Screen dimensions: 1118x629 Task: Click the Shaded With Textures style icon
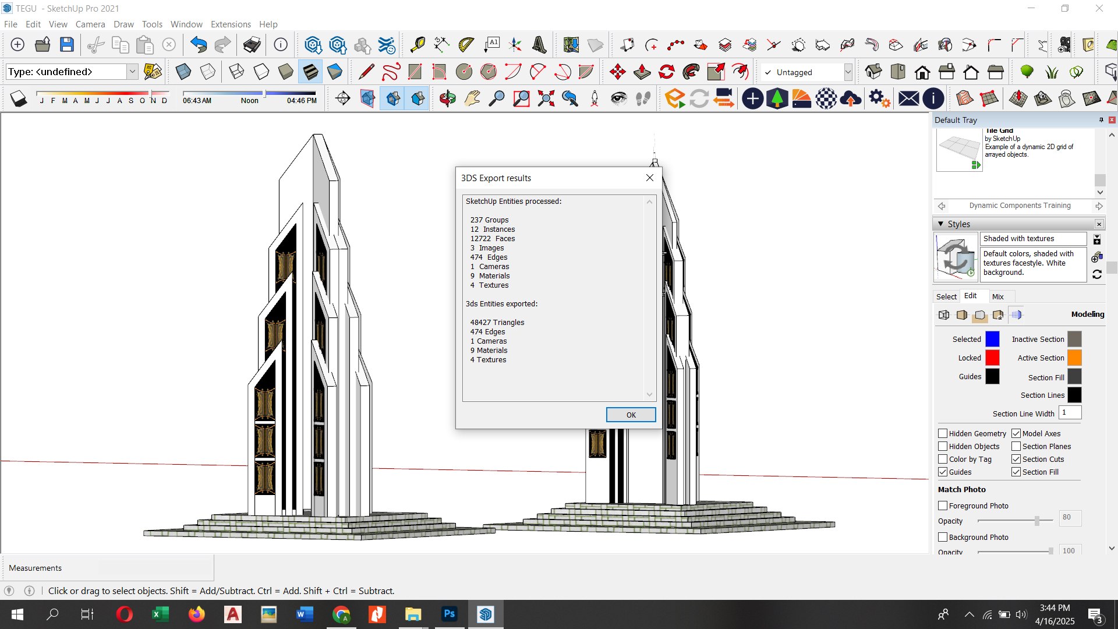[x=310, y=72]
